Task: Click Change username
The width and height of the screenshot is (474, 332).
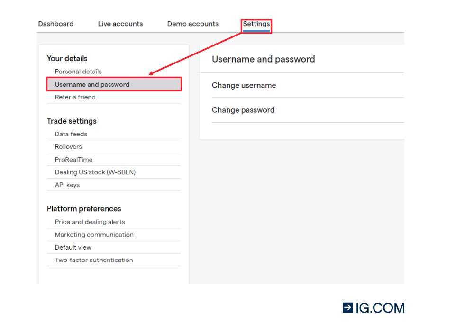Action: (244, 85)
